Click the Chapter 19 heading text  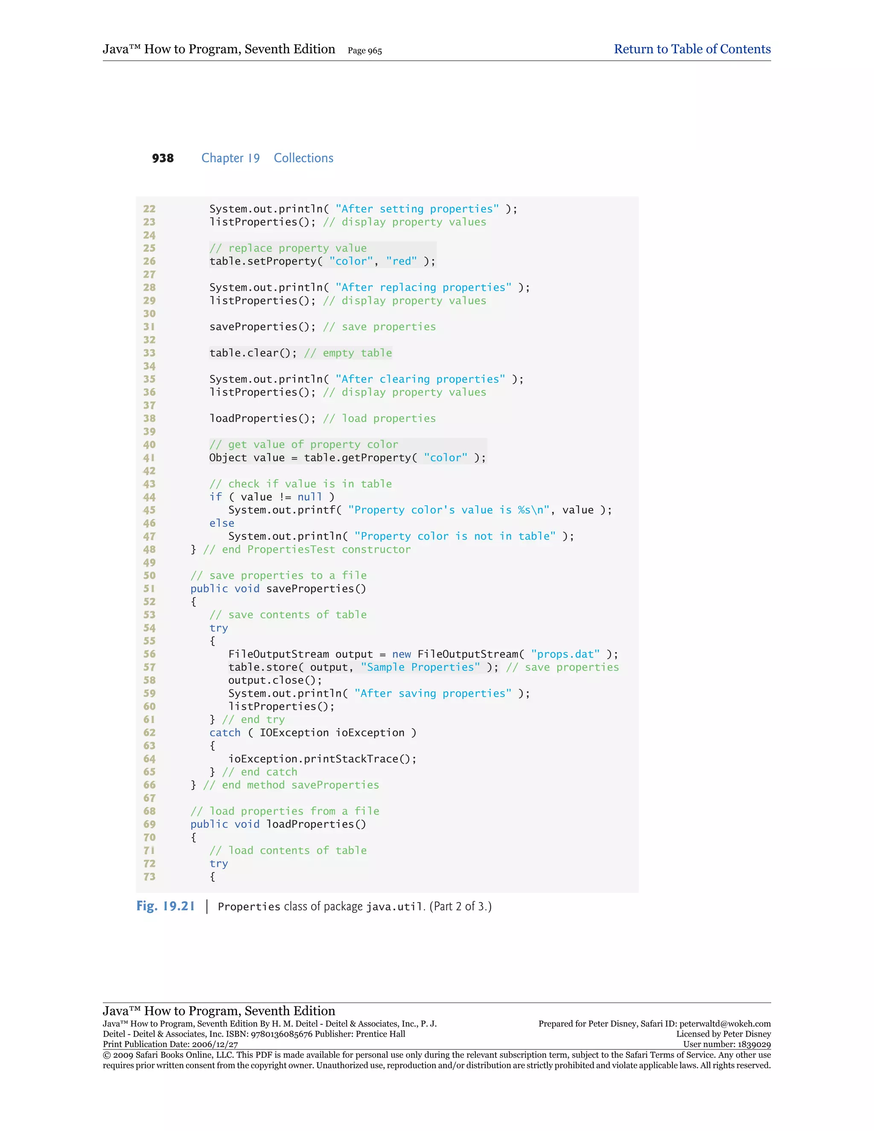coord(230,158)
